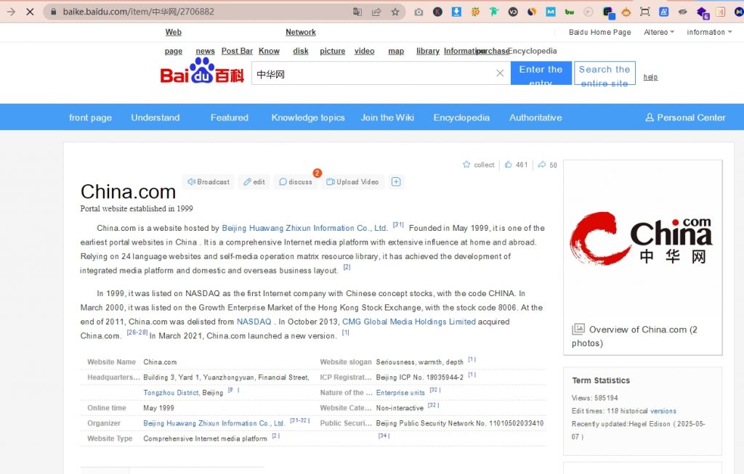
Task: Open the China.com logo image
Action: click(x=642, y=239)
